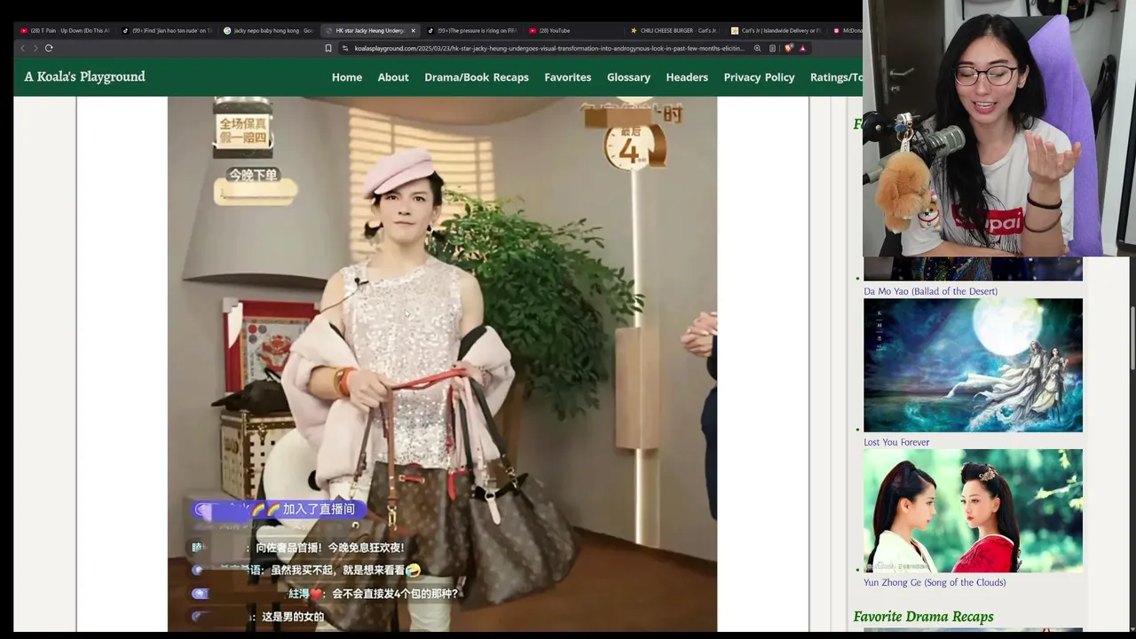The height and width of the screenshot is (639, 1136).
Task: Open the Brave Shields lion icon
Action: [x=788, y=48]
